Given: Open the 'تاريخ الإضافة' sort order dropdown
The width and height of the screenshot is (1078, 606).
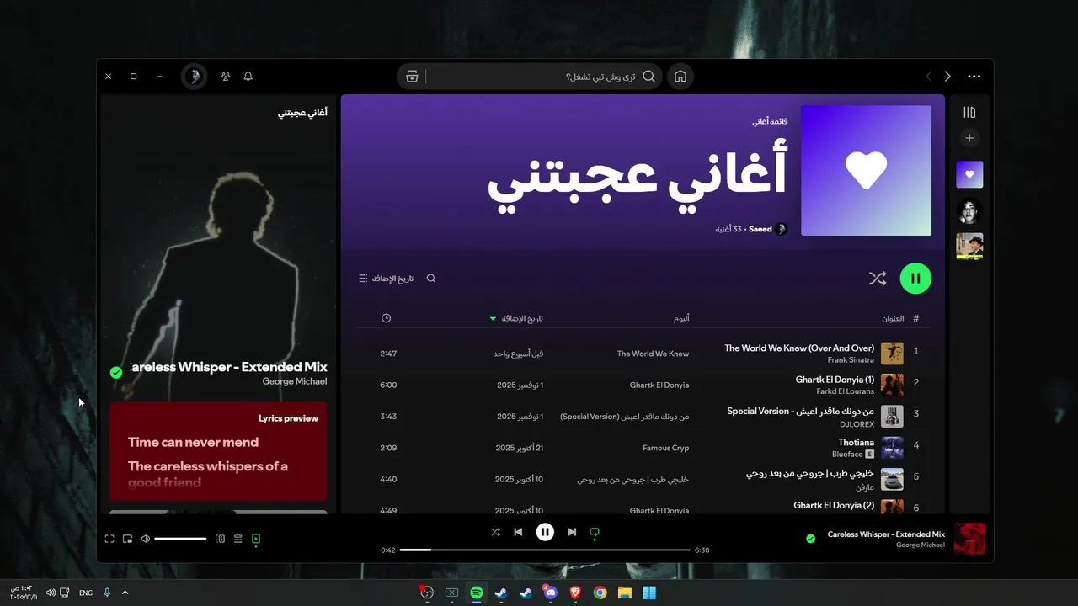Looking at the screenshot, I should pyautogui.click(x=387, y=279).
